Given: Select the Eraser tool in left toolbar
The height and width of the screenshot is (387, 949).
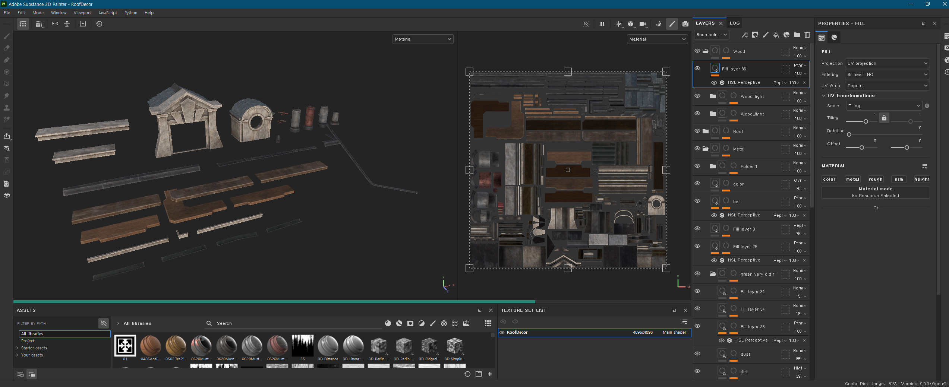Looking at the screenshot, I should 7,48.
